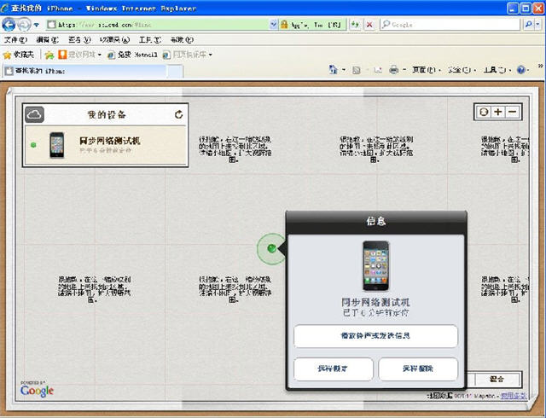This screenshot has height=418, width=546.
Task: Click the read mail icon in command bar
Action: pyautogui.click(x=378, y=70)
